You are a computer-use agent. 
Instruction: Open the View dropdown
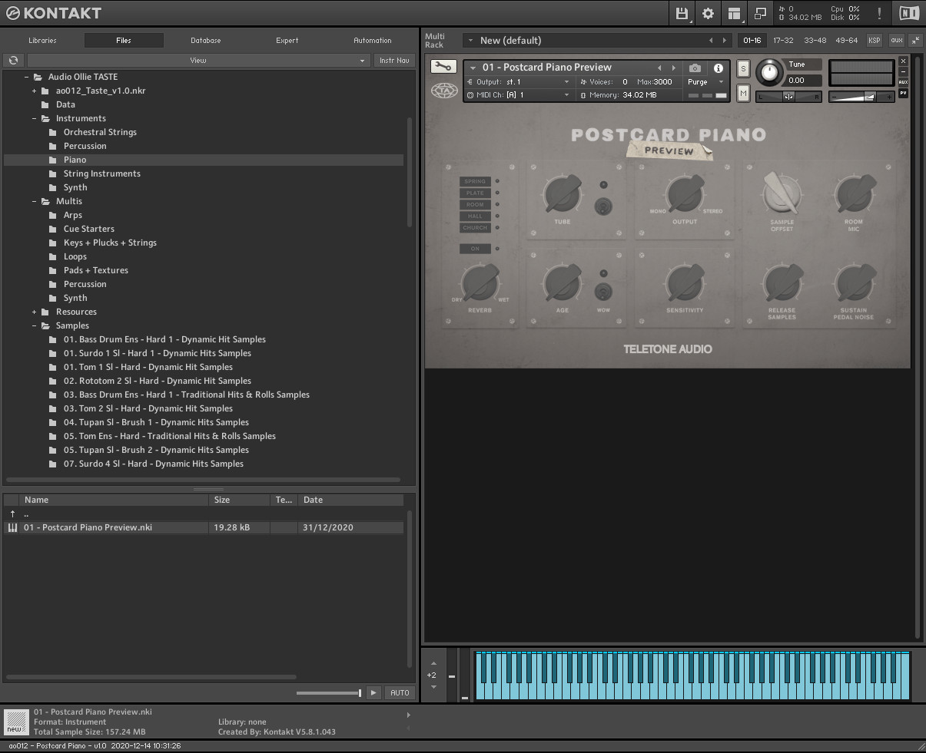coord(198,60)
